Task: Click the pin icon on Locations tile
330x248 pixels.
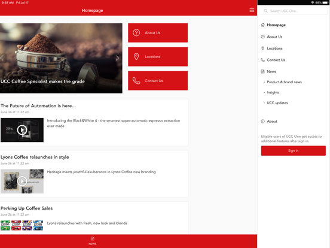Action: [x=136, y=57]
